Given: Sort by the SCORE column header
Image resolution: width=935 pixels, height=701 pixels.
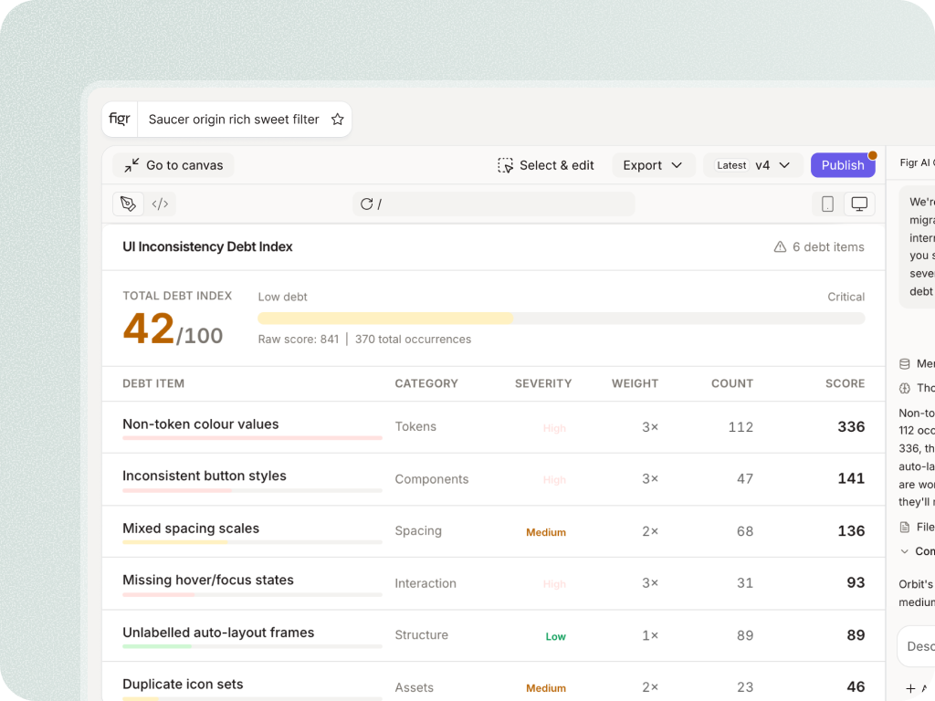Looking at the screenshot, I should pos(845,383).
